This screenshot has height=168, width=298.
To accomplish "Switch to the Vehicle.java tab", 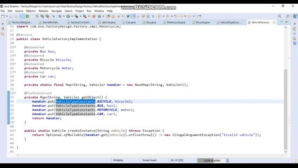I will point(107,22).
